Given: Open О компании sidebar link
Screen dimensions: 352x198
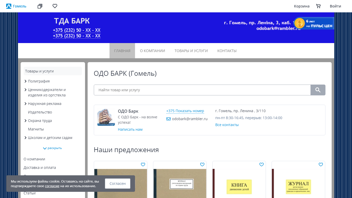Looking at the screenshot, I should point(34,159).
